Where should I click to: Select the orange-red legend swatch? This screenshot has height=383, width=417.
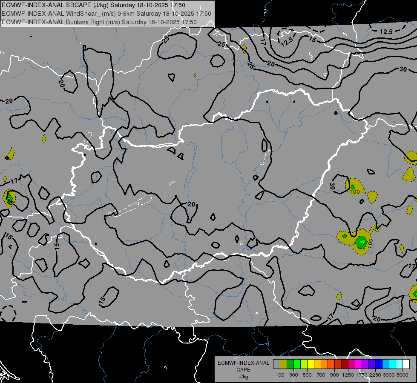click(x=331, y=364)
